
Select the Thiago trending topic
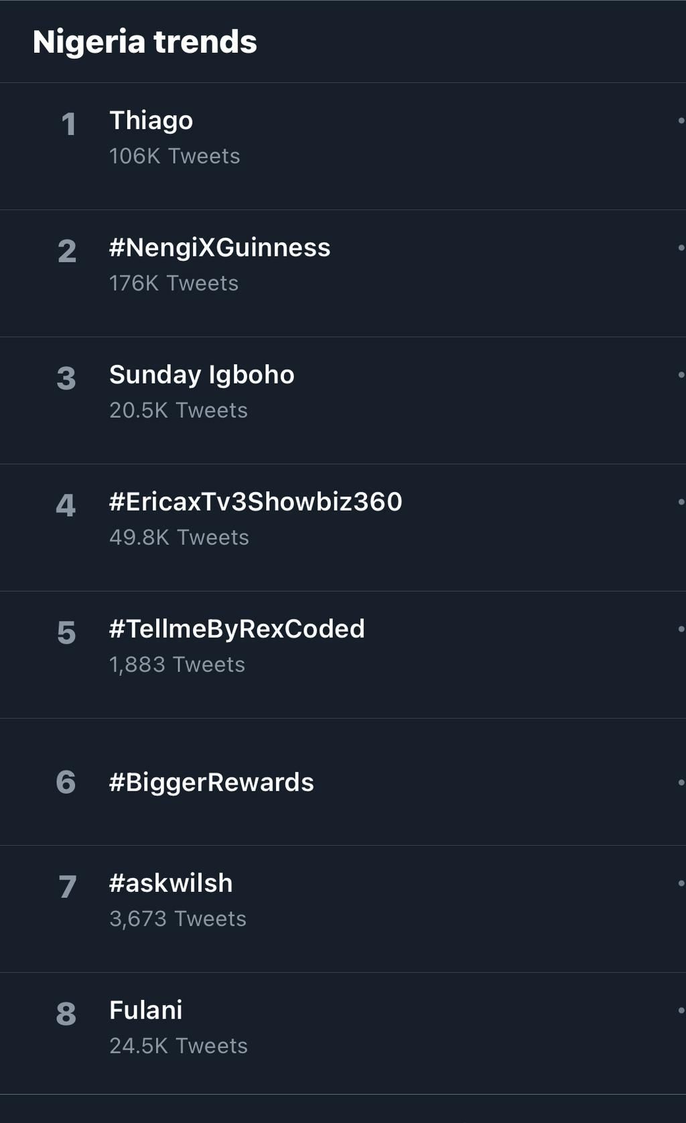point(151,121)
